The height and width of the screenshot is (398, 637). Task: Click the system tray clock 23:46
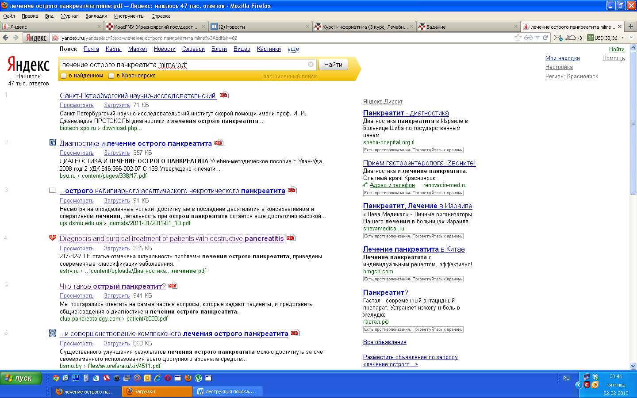[x=616, y=377]
